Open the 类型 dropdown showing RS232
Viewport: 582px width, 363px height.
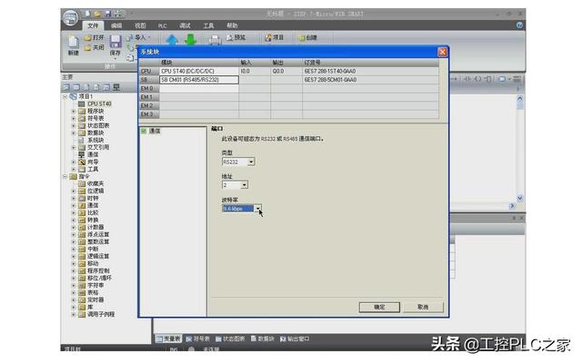[x=251, y=162]
